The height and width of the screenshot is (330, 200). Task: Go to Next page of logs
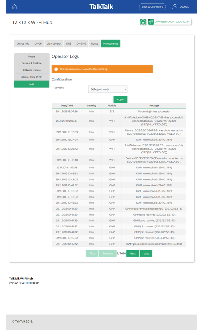[x=133, y=254]
